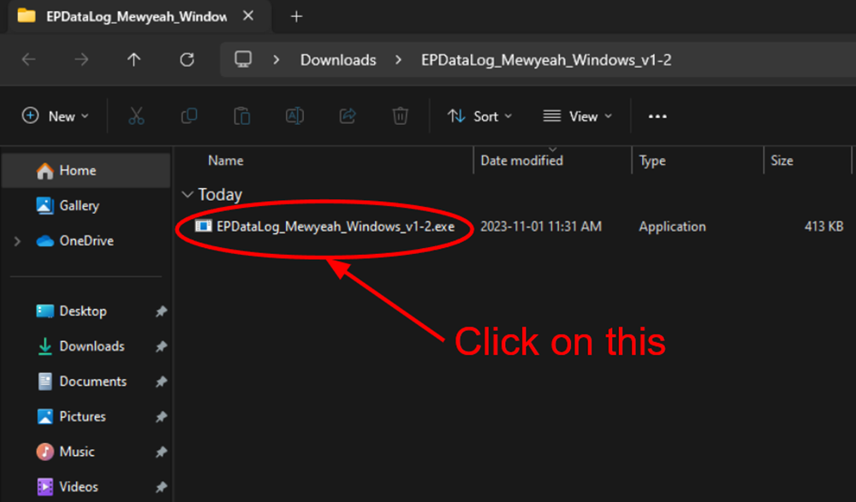Open Downloads in quick access
Screen dimensions: 856x502
92,346
